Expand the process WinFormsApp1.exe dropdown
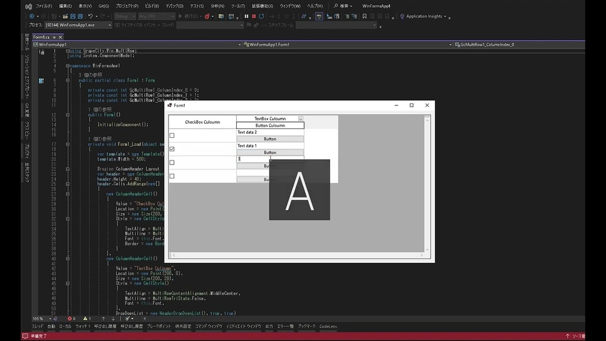Screen dimensions: 606x341 (x=109, y=25)
